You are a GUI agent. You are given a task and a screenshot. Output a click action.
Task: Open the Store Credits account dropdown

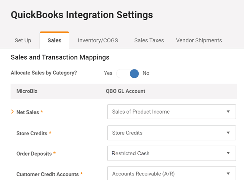pos(171,133)
